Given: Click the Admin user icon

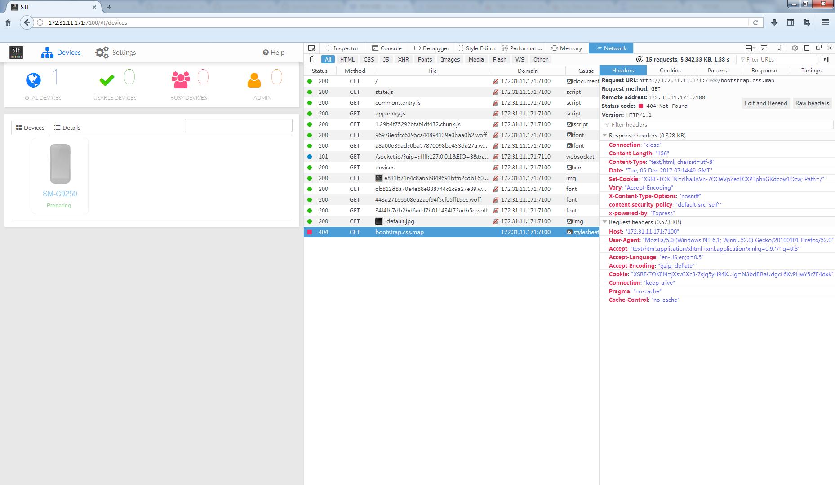Looking at the screenshot, I should pos(254,80).
